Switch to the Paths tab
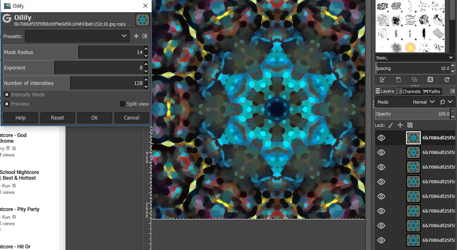Image resolution: width=457 pixels, height=250 pixels. tap(432, 91)
